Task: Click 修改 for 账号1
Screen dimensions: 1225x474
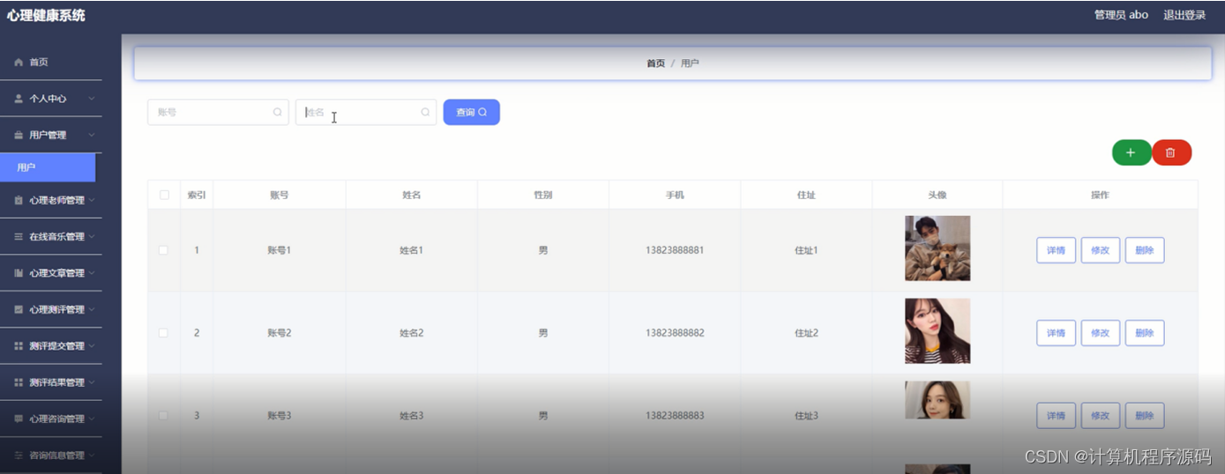Action: coord(1100,250)
